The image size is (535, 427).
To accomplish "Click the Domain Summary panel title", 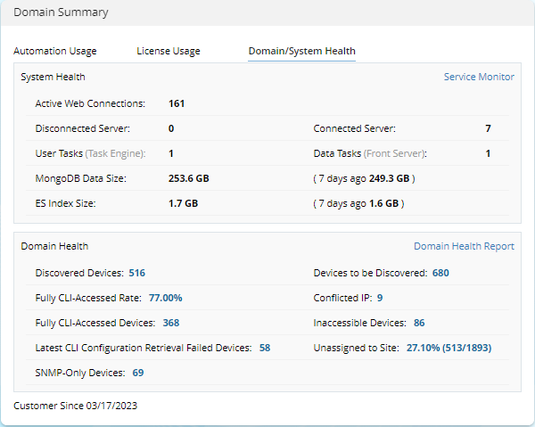I will click(x=62, y=13).
